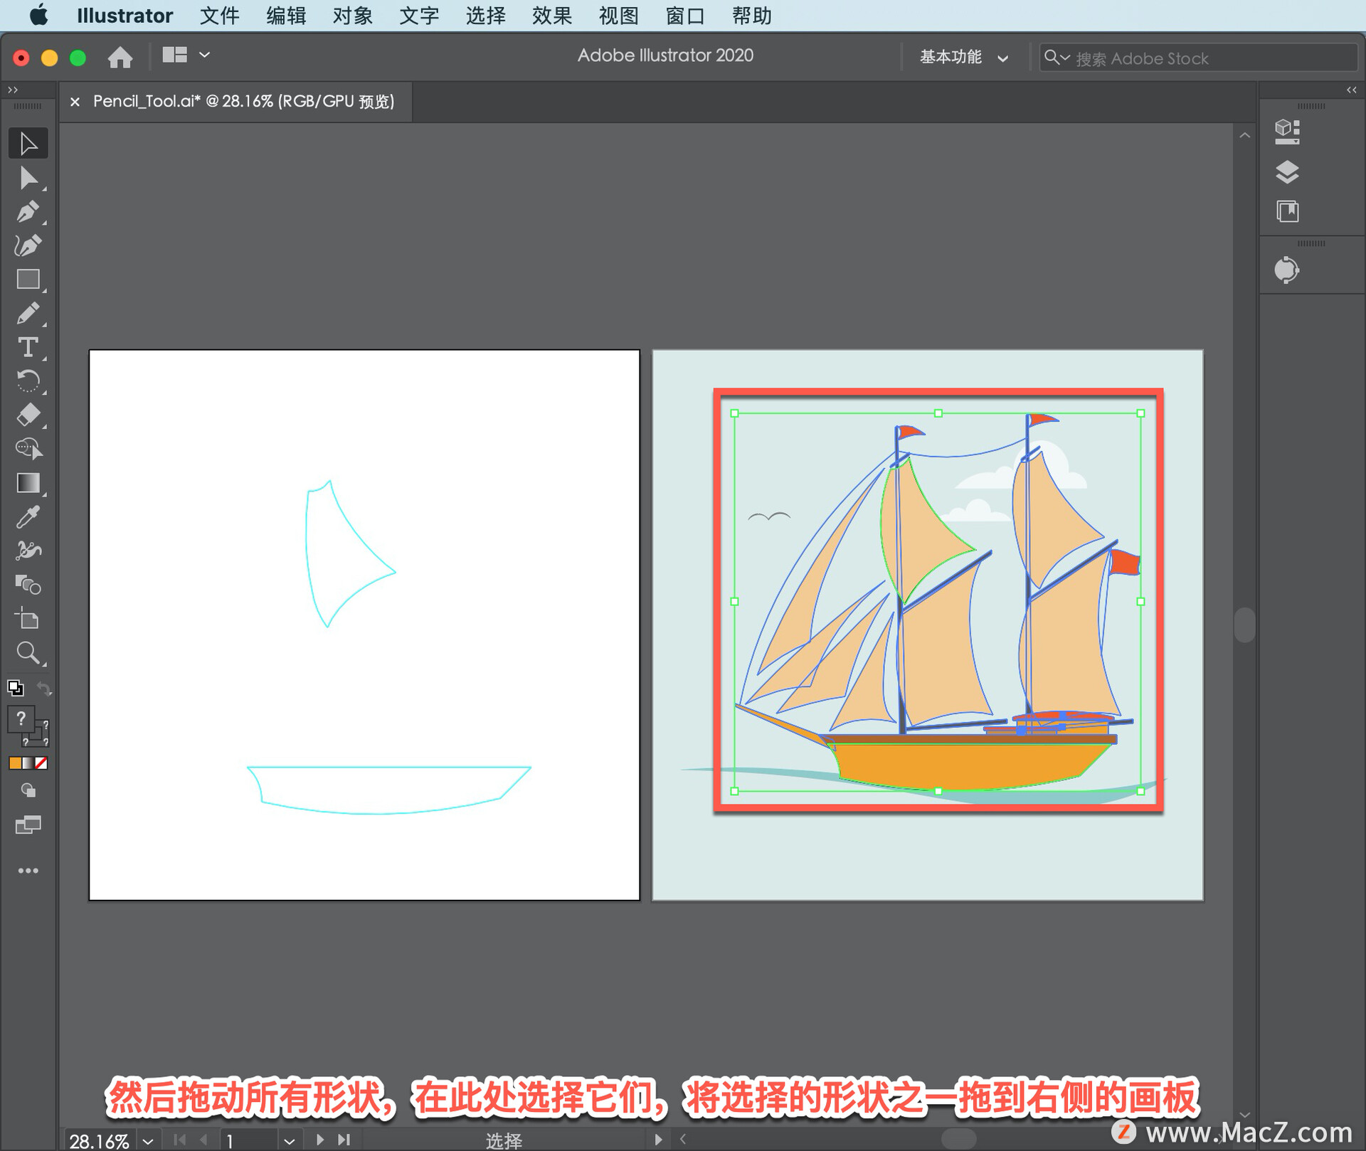
Task: Click the zoom percentage field 28.16%
Action: [x=100, y=1141]
